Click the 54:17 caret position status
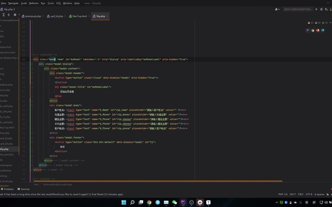 [x=293, y=194]
